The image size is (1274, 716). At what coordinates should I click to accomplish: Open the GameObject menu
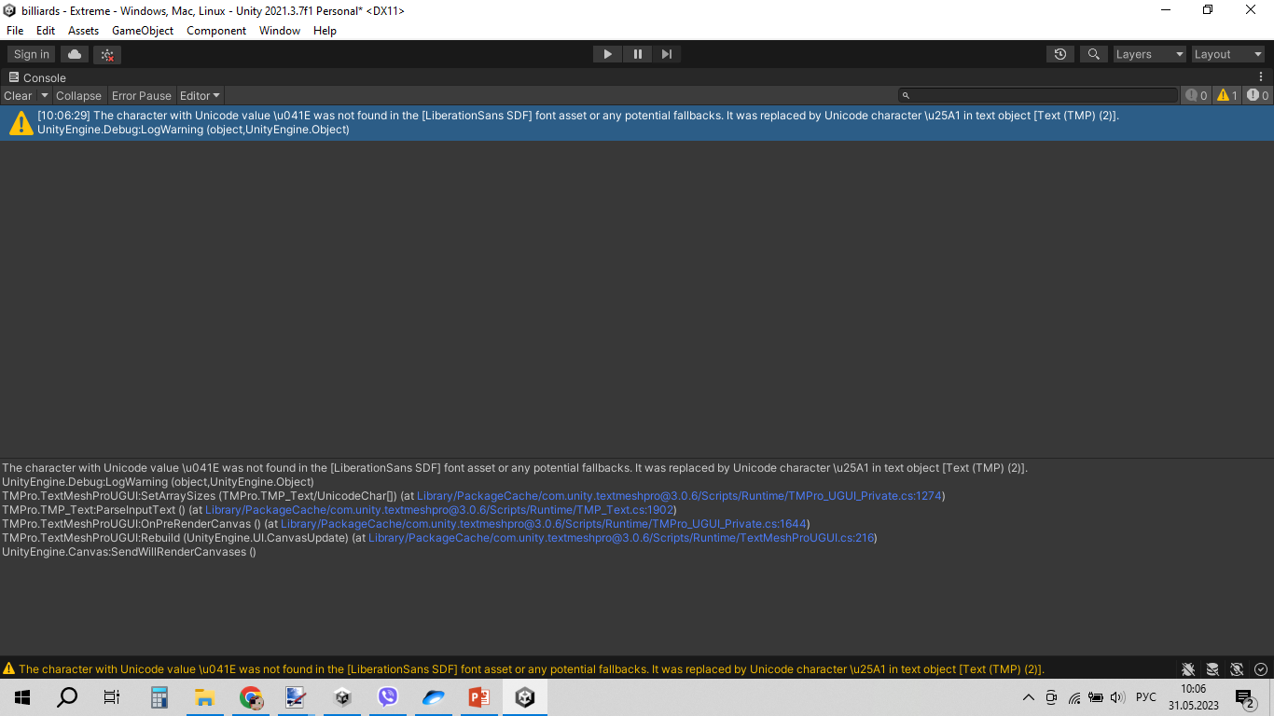(x=143, y=31)
